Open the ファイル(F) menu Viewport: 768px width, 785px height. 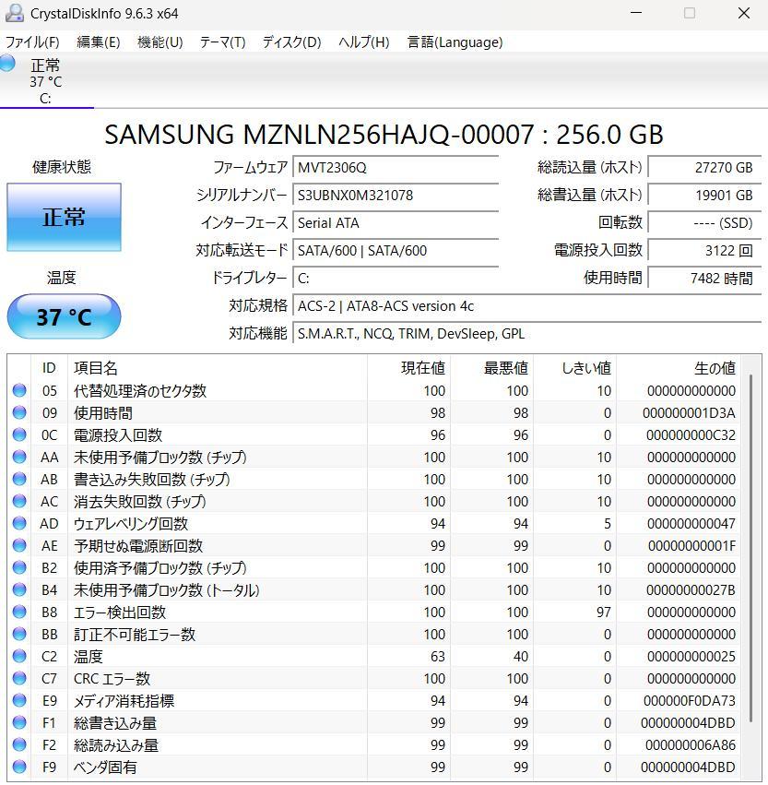[x=32, y=42]
